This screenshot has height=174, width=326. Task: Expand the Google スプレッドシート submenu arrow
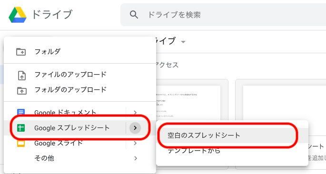(135, 128)
